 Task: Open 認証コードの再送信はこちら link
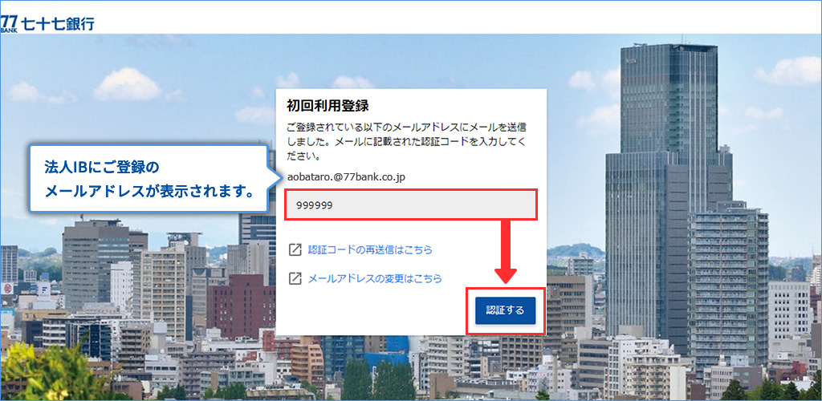(370, 249)
